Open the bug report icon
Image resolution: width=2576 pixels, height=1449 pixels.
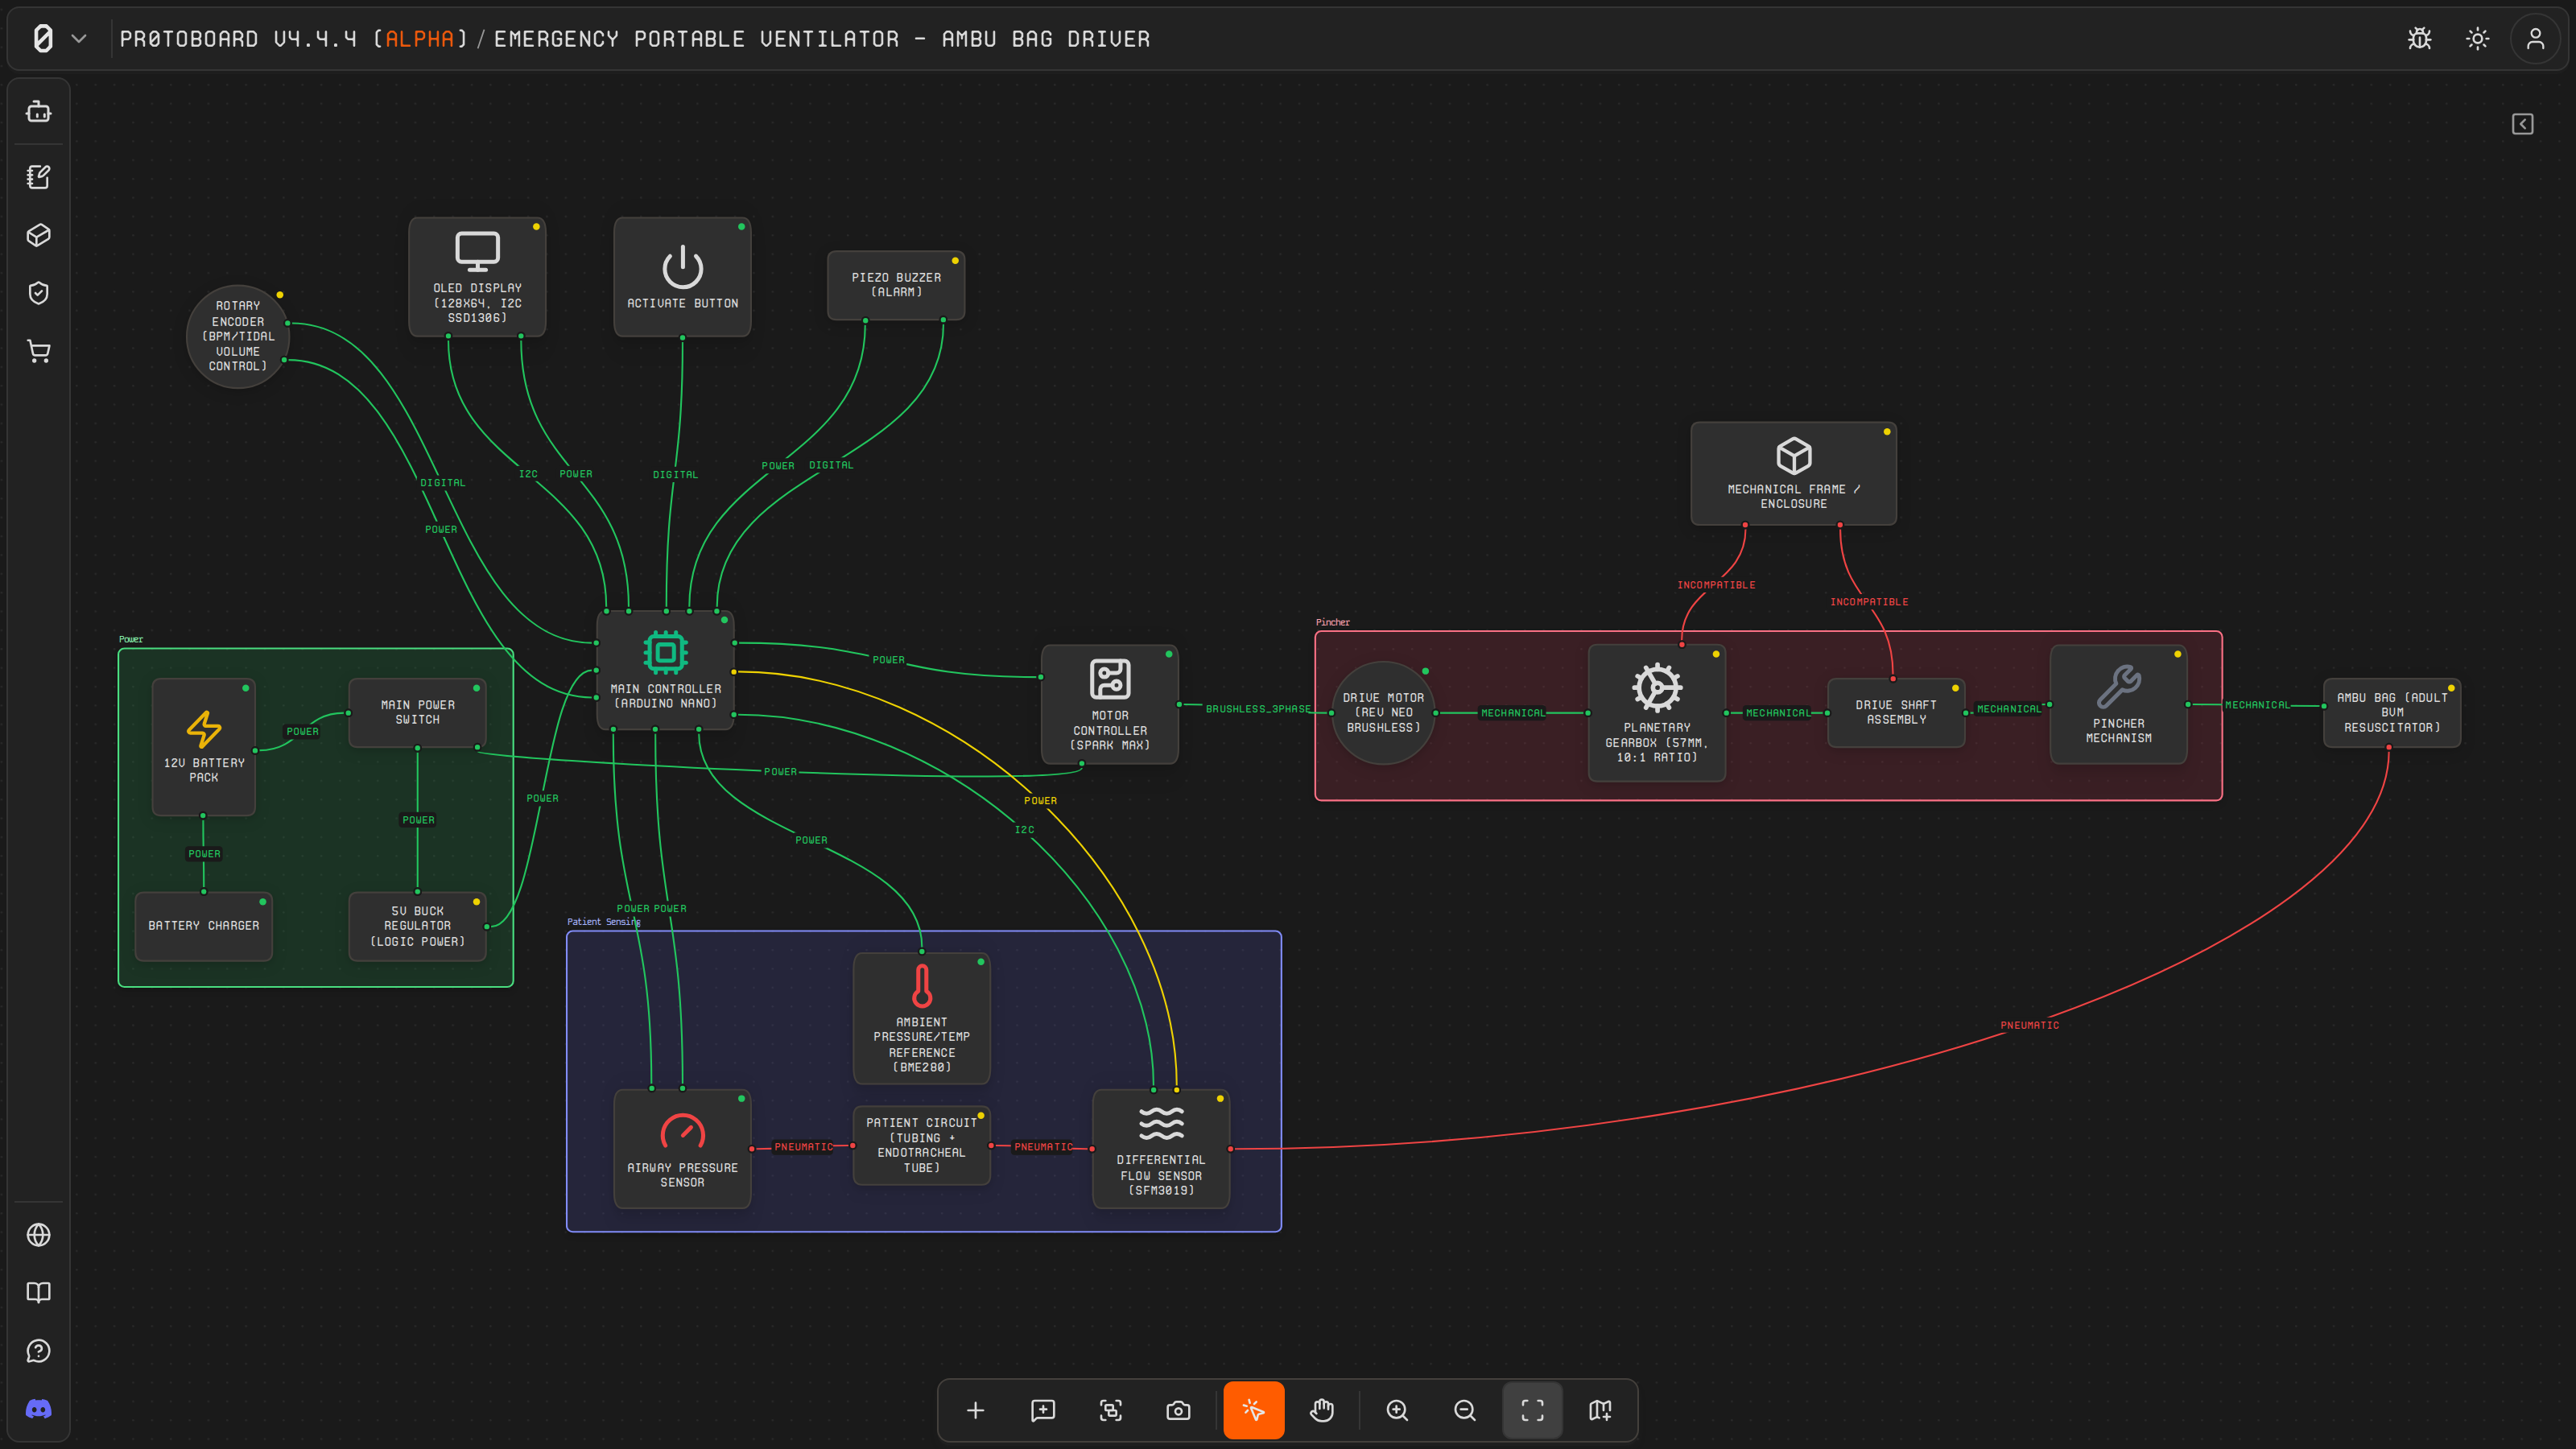tap(2419, 39)
